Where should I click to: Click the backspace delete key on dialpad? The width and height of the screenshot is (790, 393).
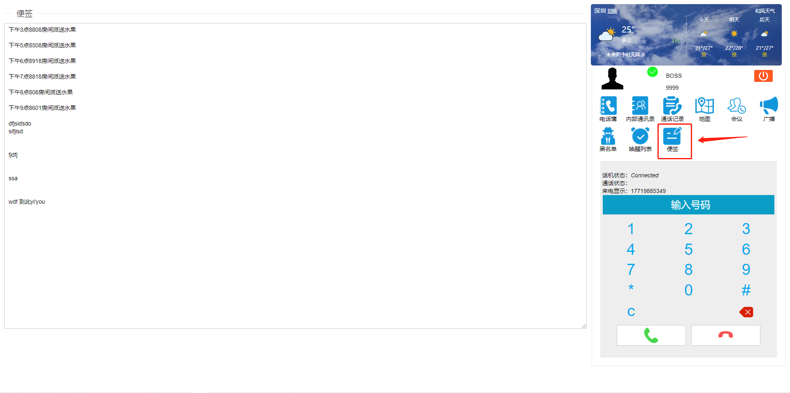click(x=746, y=312)
